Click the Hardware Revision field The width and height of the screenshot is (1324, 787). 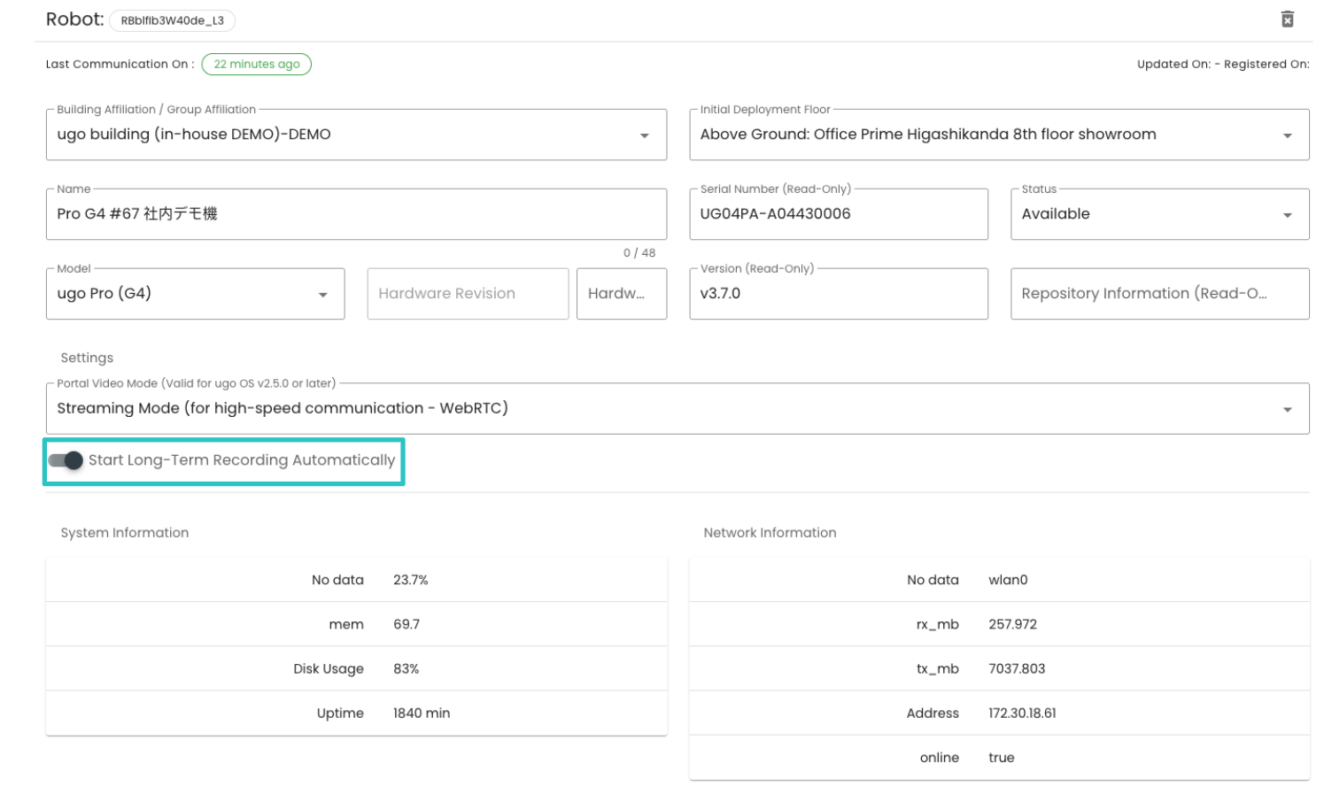pyautogui.click(x=468, y=294)
